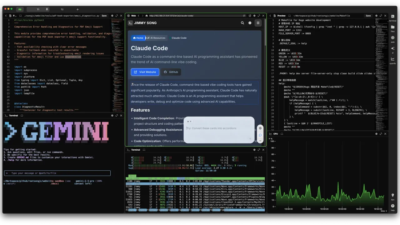
Task: Select Thunder.app process row in htop
Action: pos(195,181)
